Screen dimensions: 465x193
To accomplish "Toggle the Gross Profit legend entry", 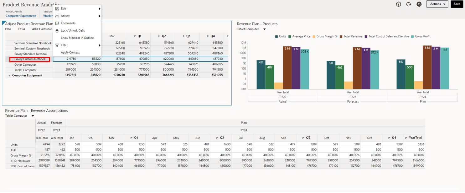I will 421,36.
